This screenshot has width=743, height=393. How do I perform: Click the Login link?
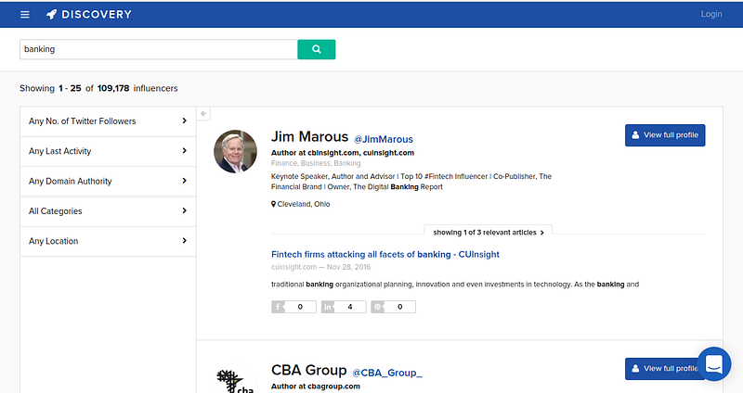[711, 14]
